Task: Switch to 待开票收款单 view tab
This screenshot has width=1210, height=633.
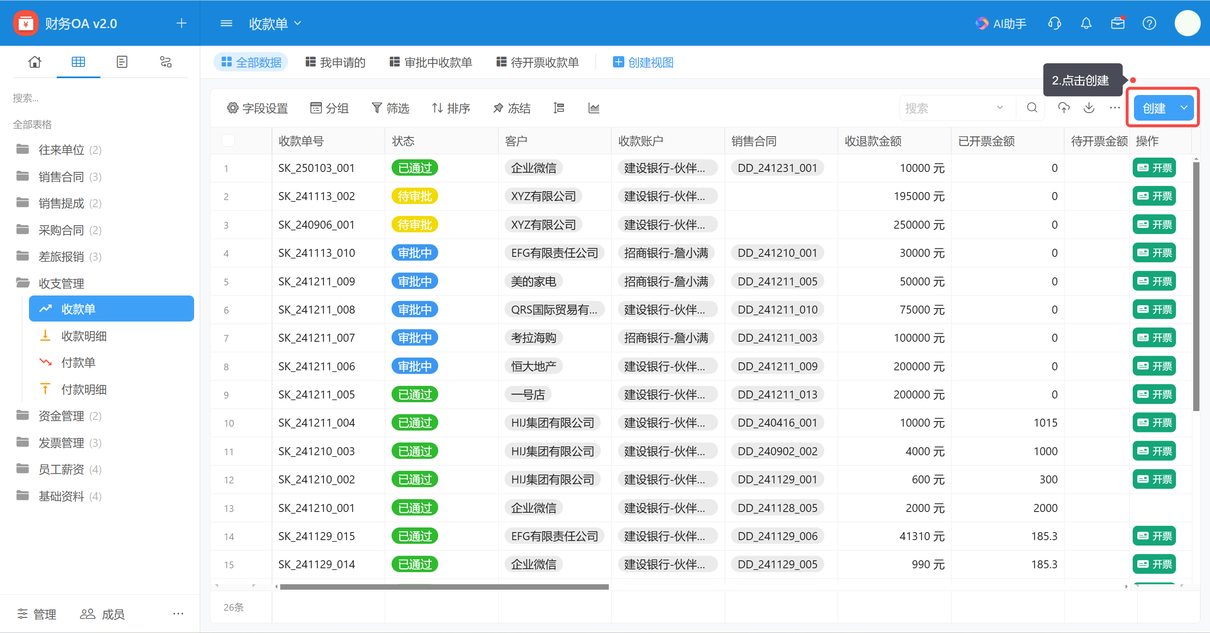Action: pos(537,62)
